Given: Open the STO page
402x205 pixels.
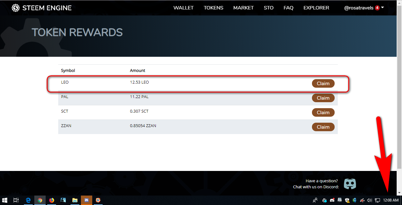Looking at the screenshot, I should point(269,8).
